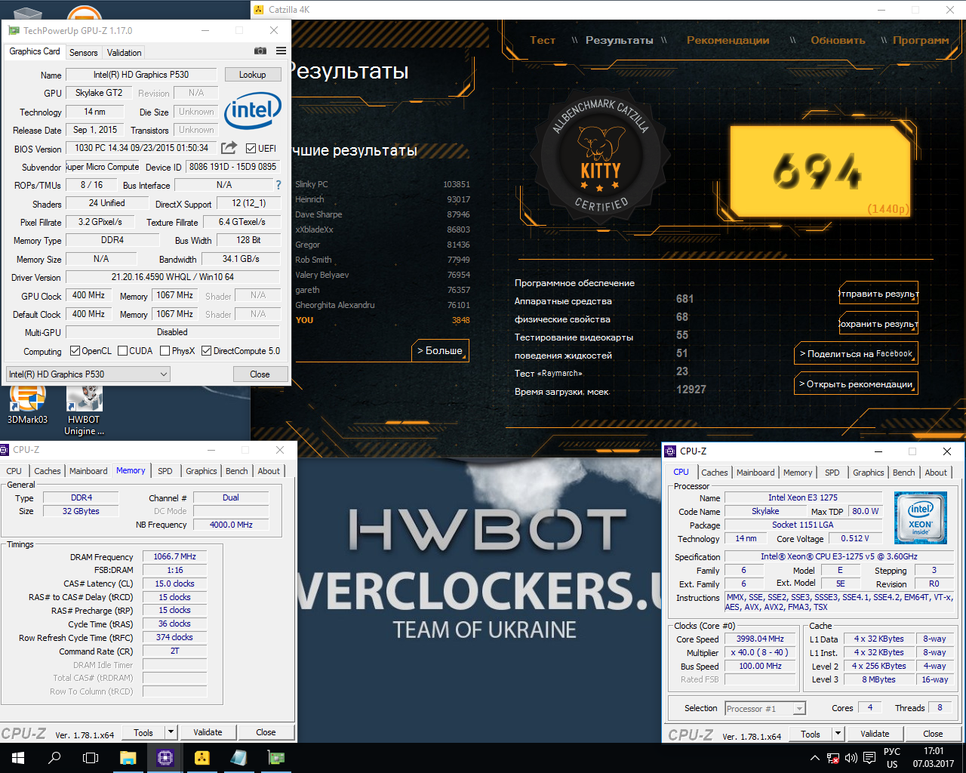The height and width of the screenshot is (773, 966).
Task: Expand Tools dropdown arrow in right CPU-Z
Action: coord(838,734)
